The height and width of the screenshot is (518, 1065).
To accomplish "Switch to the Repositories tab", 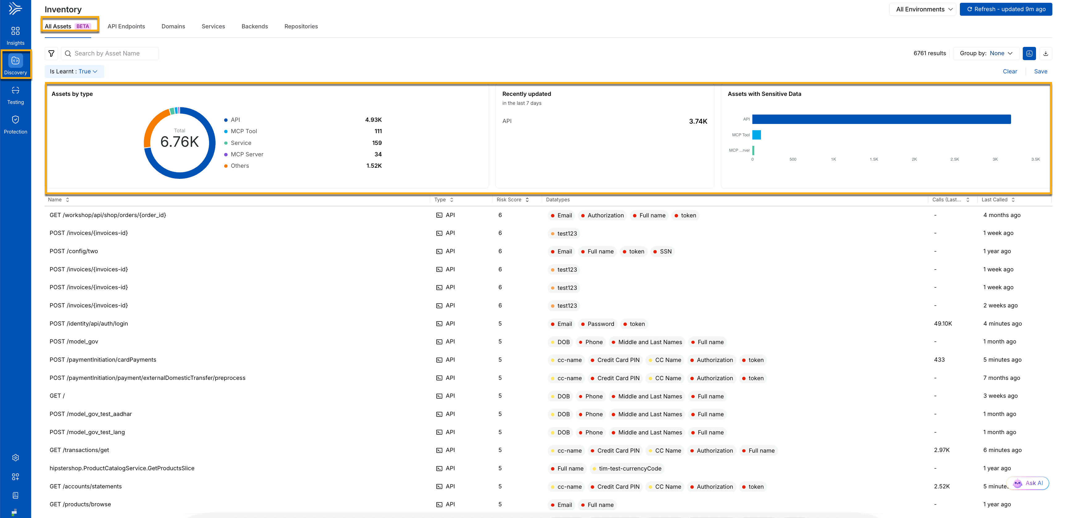I will 301,27.
